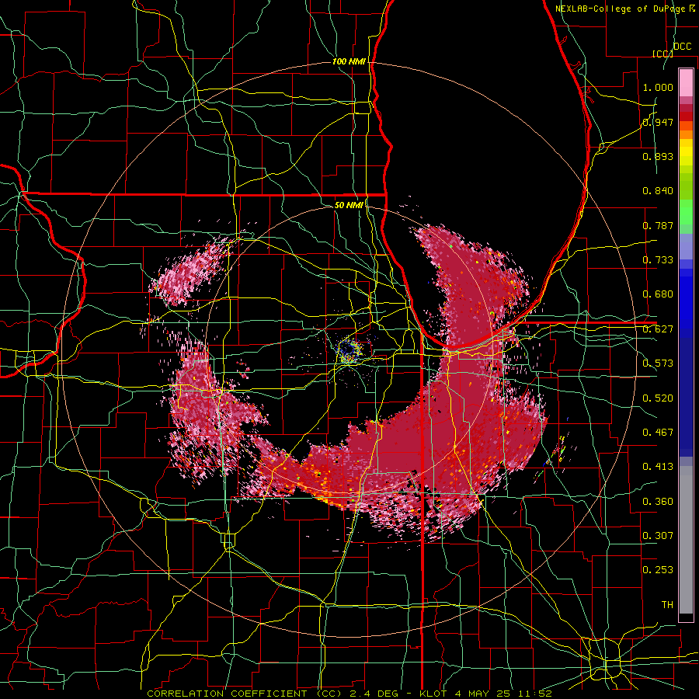Click the 0.947 scale value
Screen dimensions: 699x699
pos(658,122)
